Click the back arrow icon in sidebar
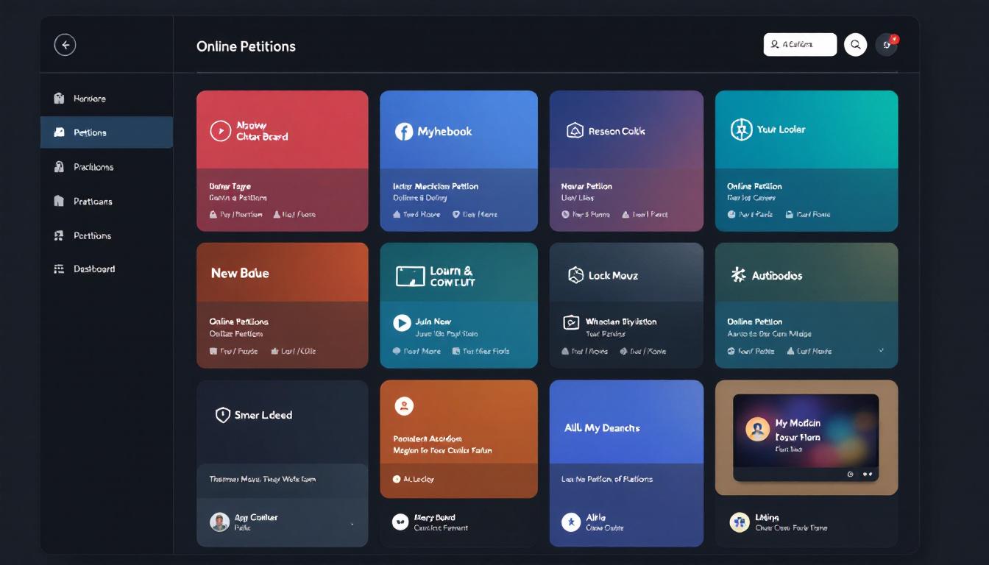Screen dimensions: 989x565 [x=65, y=46]
